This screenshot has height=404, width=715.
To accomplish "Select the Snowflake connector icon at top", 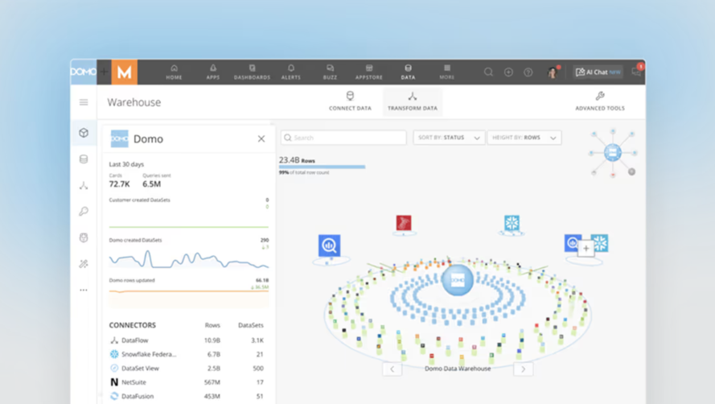I will 512,223.
